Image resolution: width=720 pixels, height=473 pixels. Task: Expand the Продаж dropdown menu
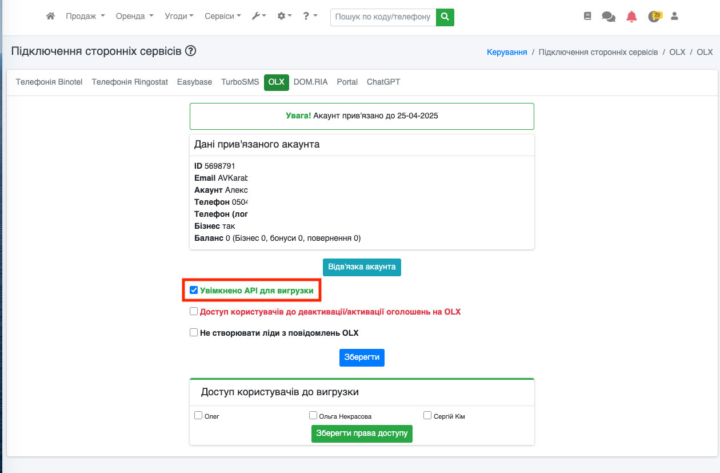tap(85, 17)
